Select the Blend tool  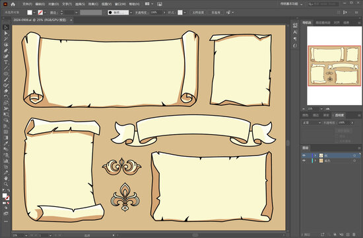6,149
